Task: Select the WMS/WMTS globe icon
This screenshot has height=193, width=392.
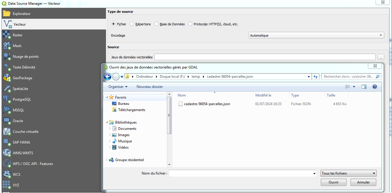Action: tap(7, 153)
